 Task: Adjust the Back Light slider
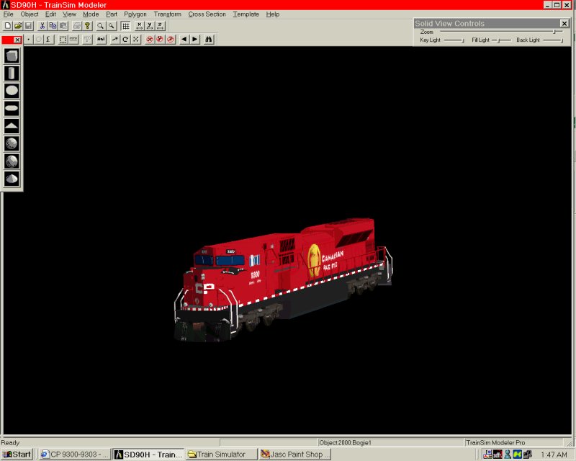(553, 40)
